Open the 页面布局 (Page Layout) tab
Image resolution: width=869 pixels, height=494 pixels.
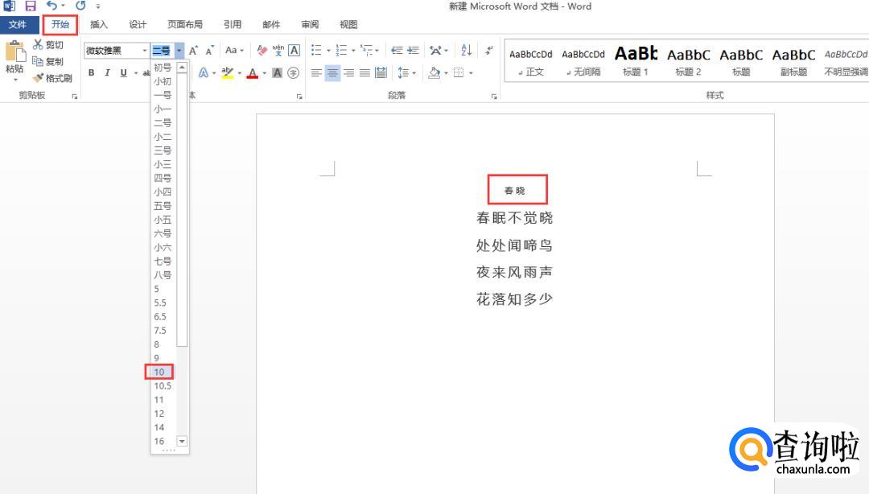point(185,25)
